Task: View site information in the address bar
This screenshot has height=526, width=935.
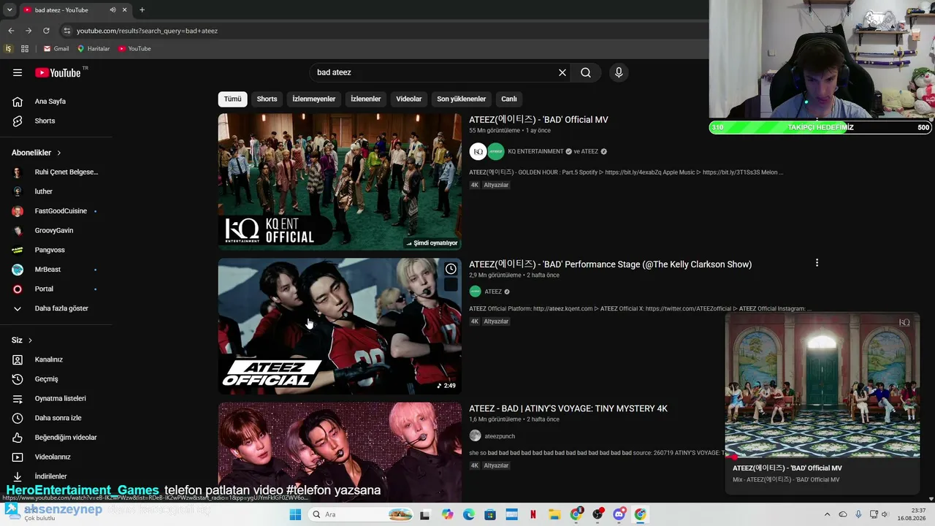Action: click(66, 31)
